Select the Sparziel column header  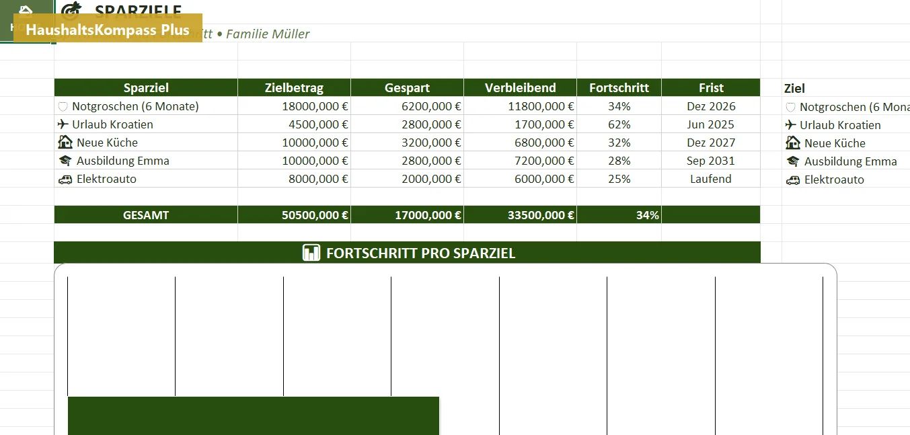[146, 87]
